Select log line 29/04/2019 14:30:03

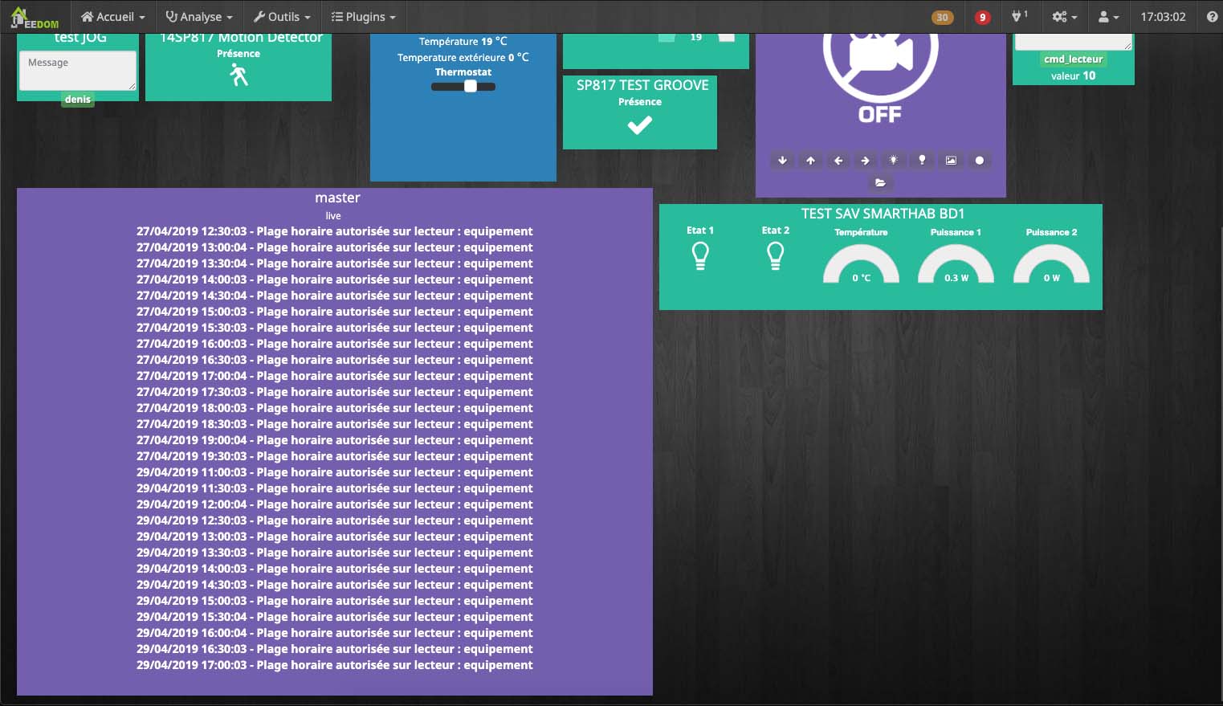tap(334, 585)
